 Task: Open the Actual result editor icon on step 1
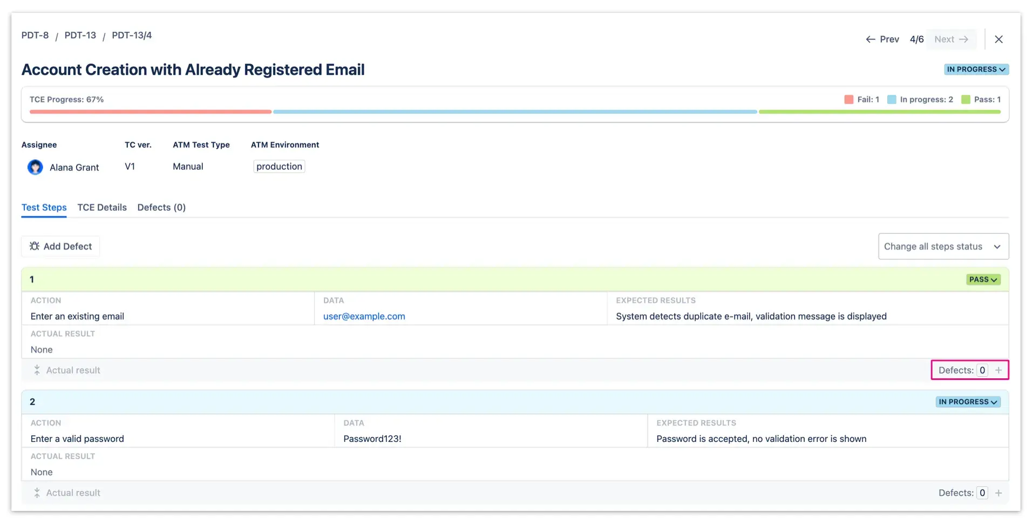tap(36, 370)
